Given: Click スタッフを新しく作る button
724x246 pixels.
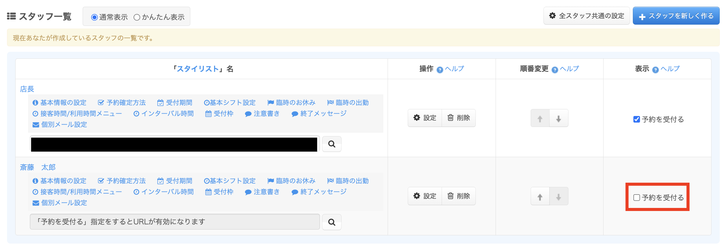Looking at the screenshot, I should [x=676, y=16].
